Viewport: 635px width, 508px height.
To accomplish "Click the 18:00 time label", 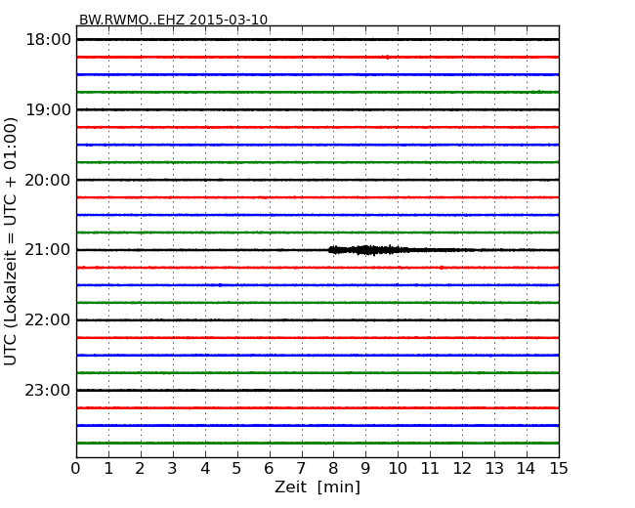I will (48, 40).
